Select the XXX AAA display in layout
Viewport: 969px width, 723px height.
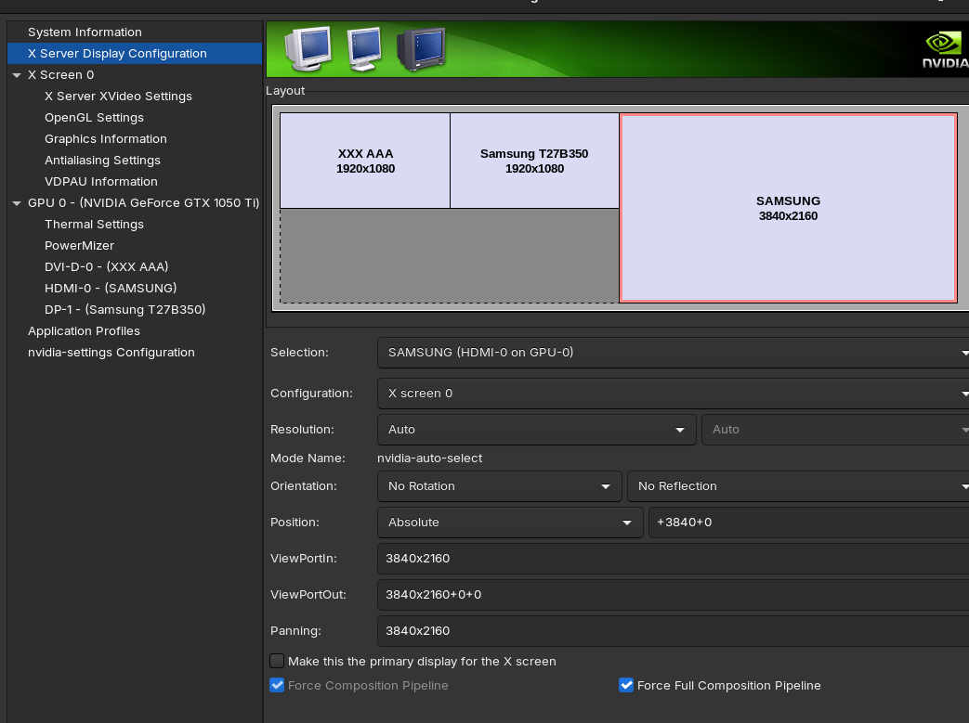coord(364,161)
